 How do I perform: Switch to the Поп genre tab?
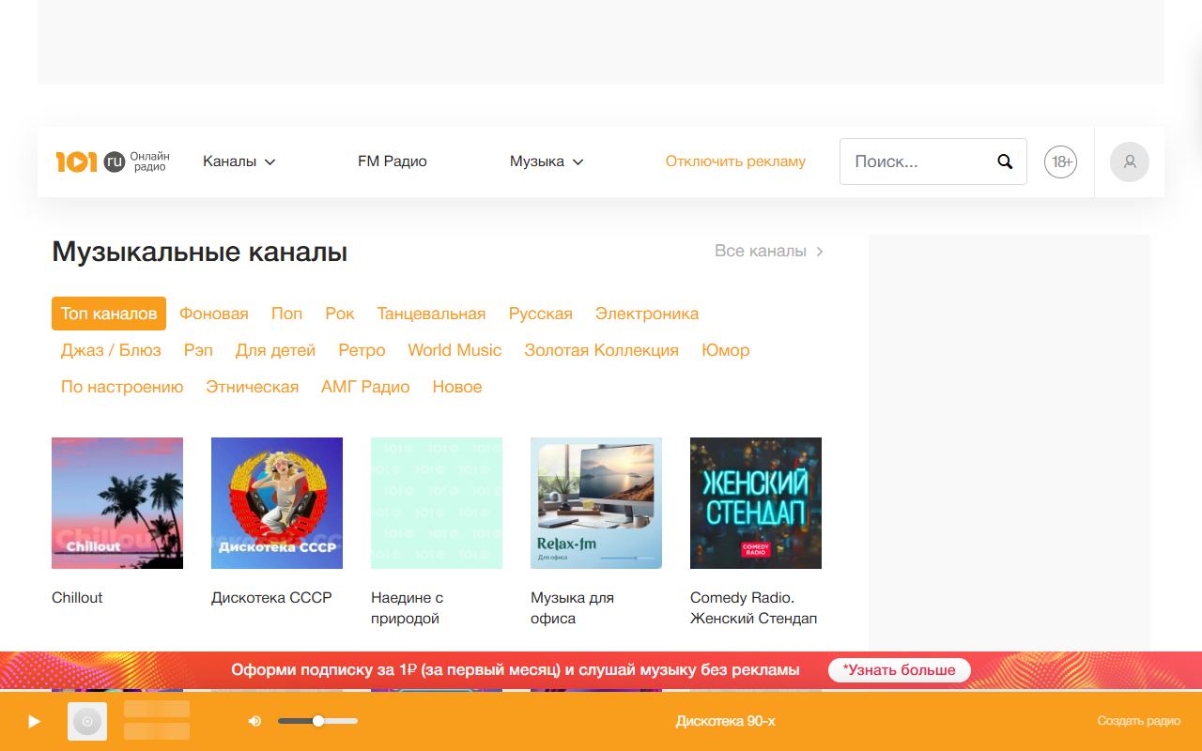tap(286, 314)
